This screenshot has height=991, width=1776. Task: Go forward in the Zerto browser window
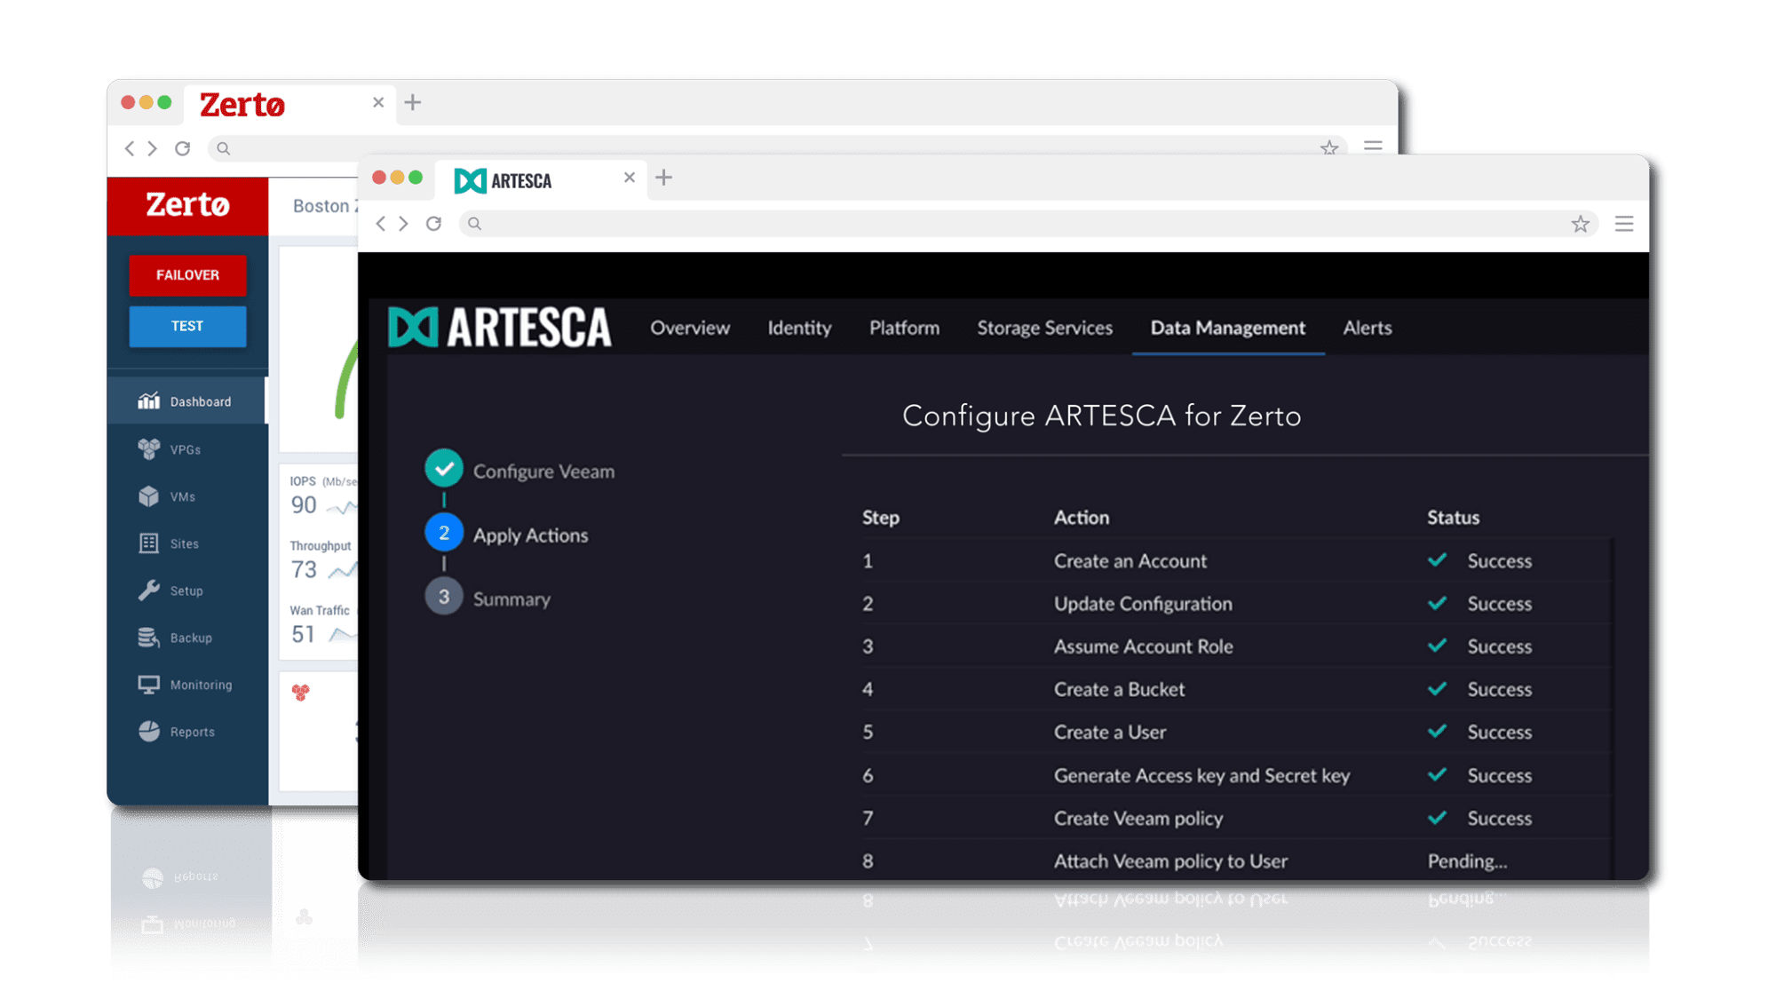pyautogui.click(x=152, y=148)
